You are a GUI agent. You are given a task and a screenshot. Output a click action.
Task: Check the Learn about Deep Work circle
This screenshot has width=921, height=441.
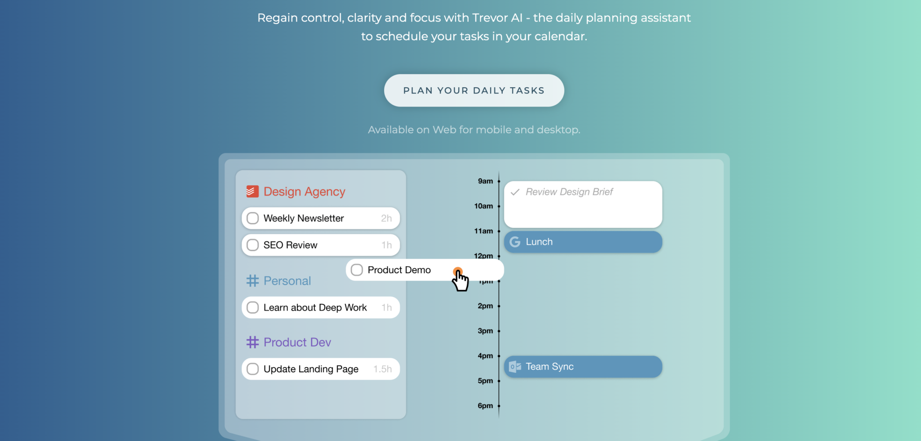pyautogui.click(x=252, y=307)
